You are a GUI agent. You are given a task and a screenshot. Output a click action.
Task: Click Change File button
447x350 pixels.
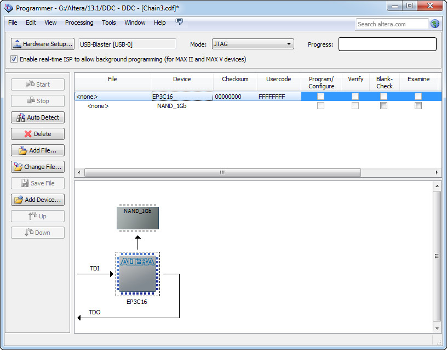[x=38, y=167]
